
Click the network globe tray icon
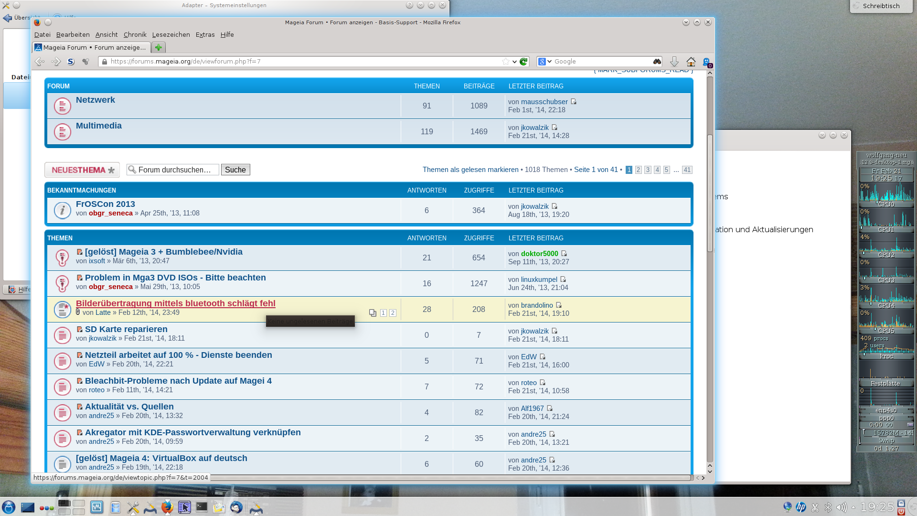(788, 507)
